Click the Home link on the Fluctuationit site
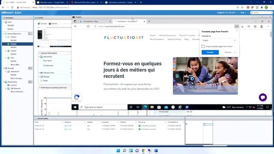274x154 pixels. (152, 35)
